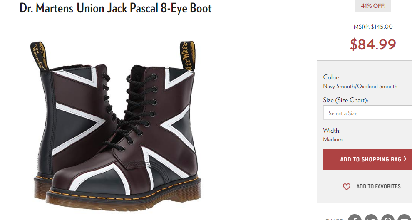Click the Union Jack boot product image
Image resolution: width=412 pixels, height=220 pixels.
[116, 126]
